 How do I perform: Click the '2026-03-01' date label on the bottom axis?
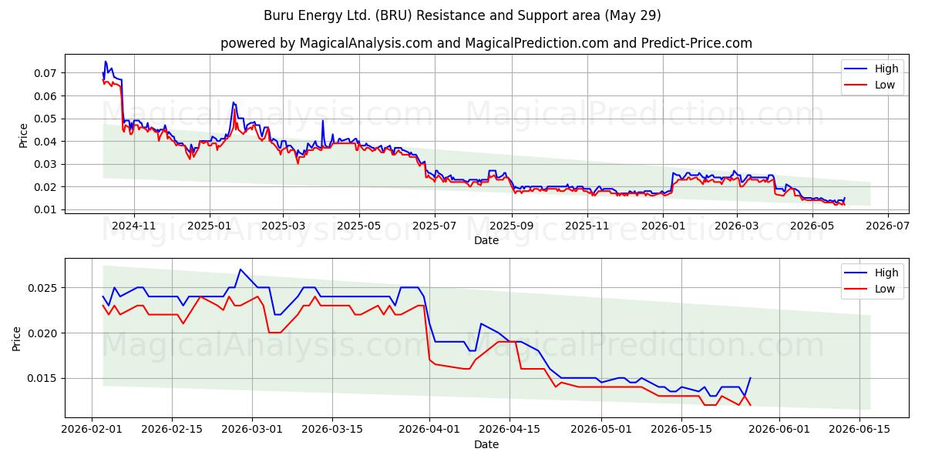coord(252,430)
